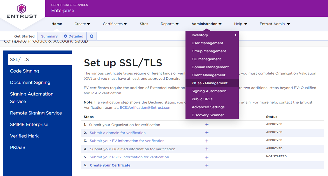
Task: Expand the plus icon for Qualified information step
Action: [207, 149]
